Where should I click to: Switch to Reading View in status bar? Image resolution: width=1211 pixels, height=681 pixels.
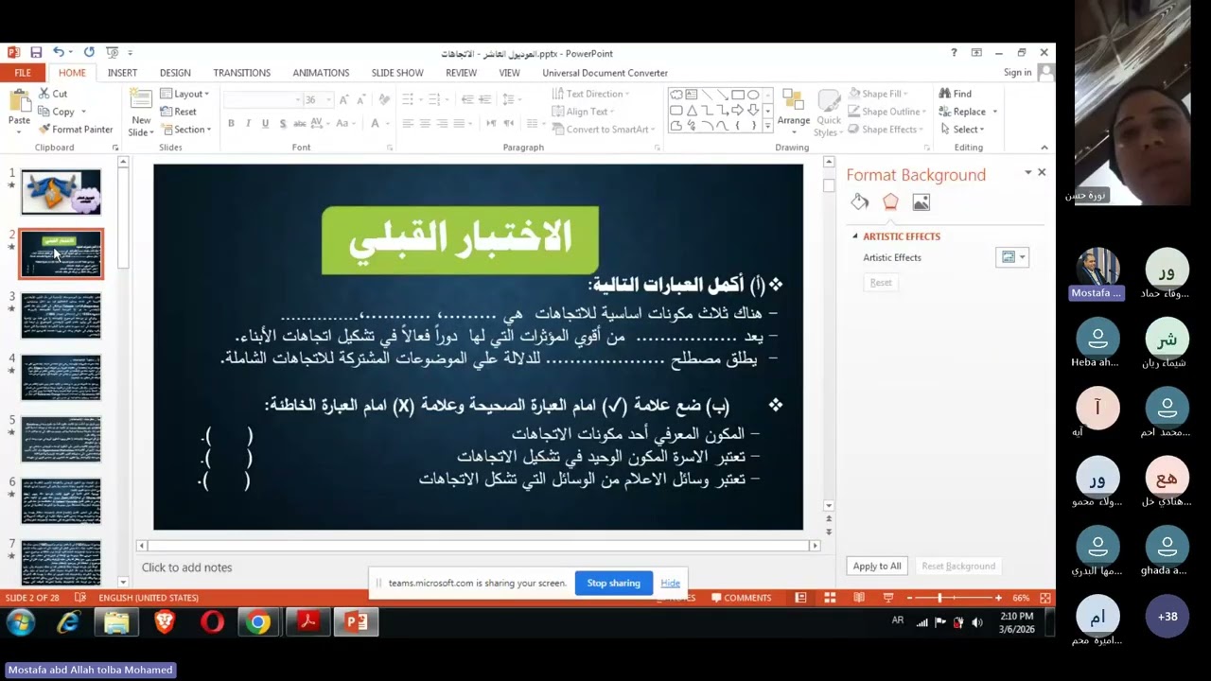pos(859,598)
